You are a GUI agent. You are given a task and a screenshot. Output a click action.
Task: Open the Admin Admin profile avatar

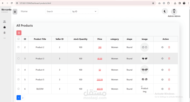pyautogui.click(x=174, y=11)
